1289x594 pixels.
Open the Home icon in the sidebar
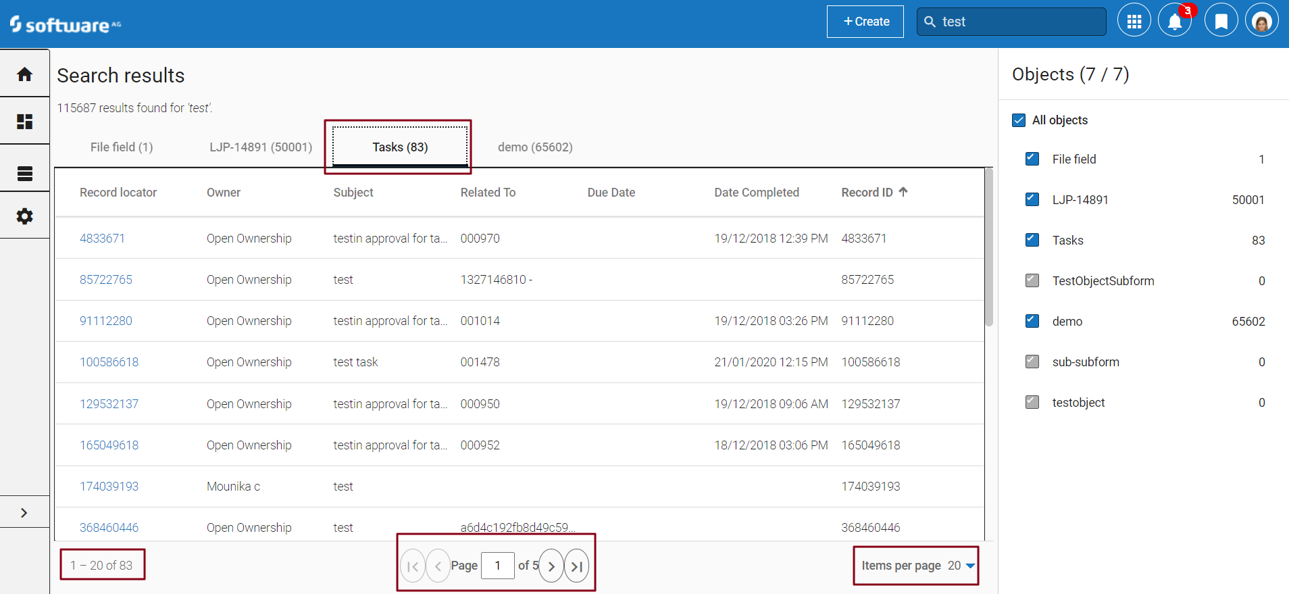click(x=24, y=74)
